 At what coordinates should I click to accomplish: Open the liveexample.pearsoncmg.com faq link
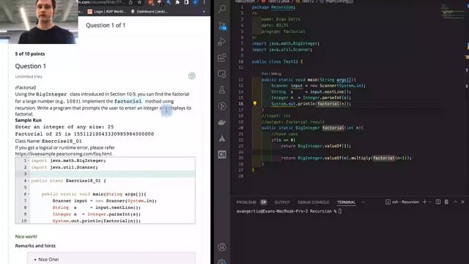64,153
